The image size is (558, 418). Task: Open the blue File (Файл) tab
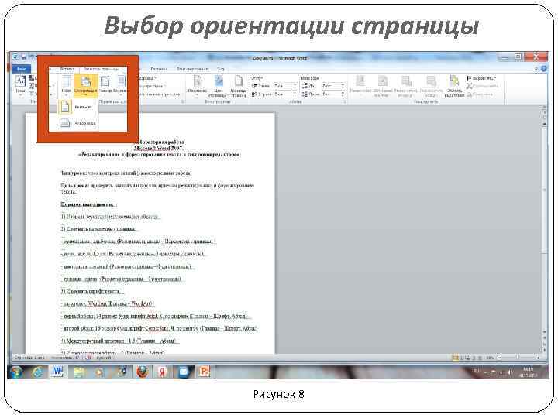pyautogui.click(x=22, y=69)
